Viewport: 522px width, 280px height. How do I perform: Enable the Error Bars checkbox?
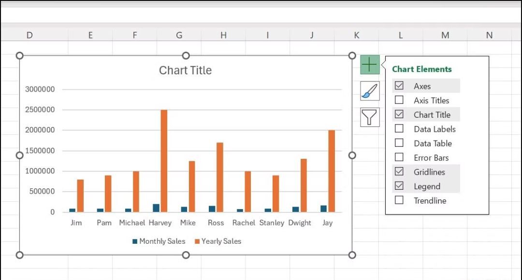399,157
